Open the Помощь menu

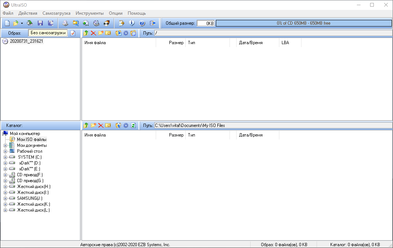137,13
